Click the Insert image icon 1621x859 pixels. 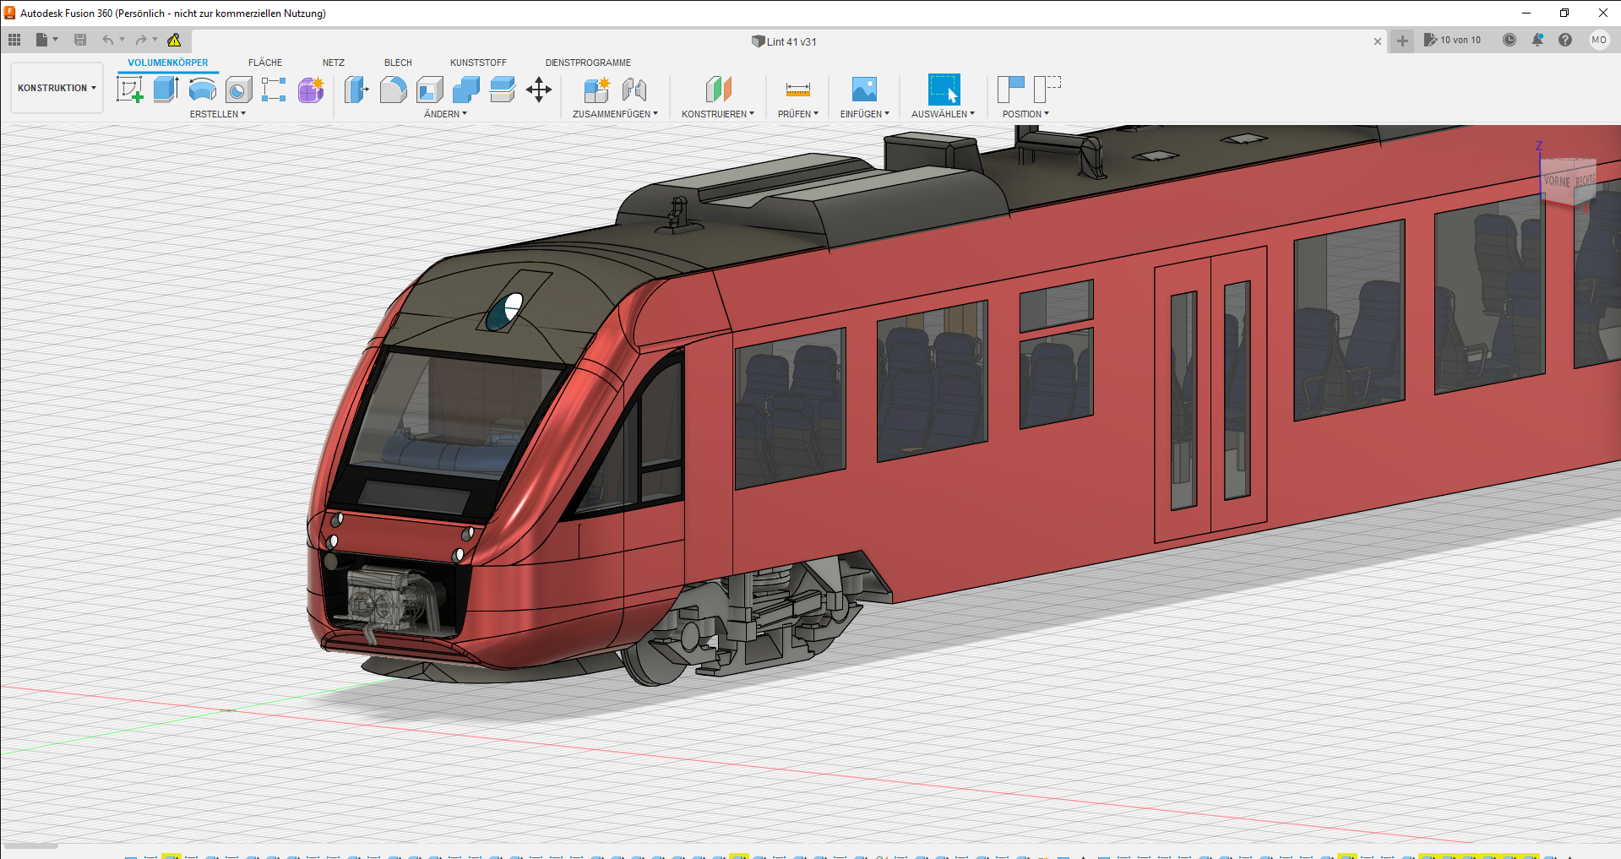point(864,90)
